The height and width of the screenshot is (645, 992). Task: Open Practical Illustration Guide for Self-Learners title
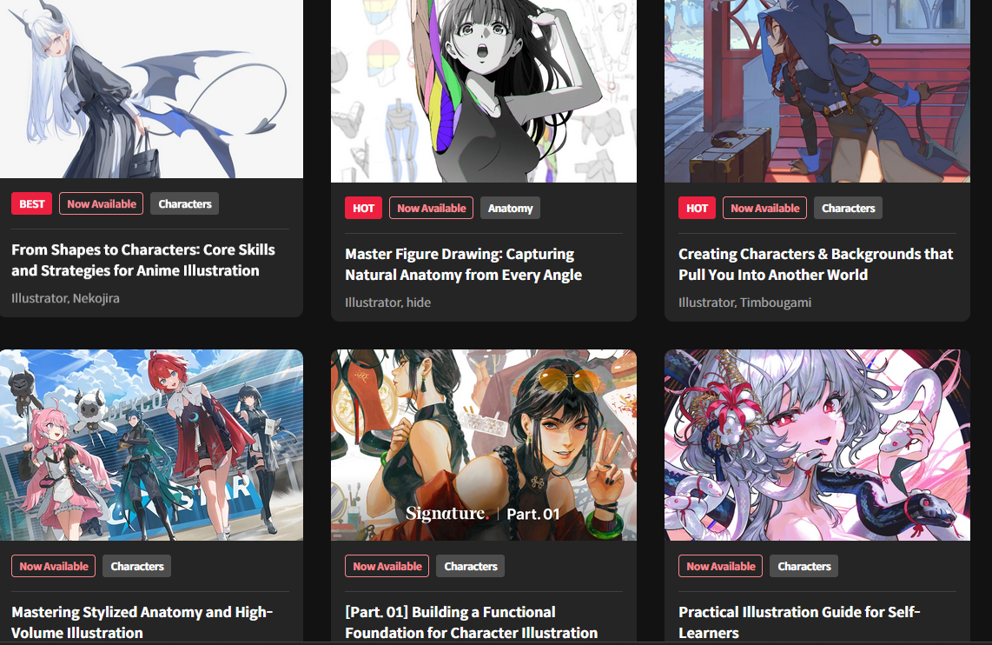799,622
